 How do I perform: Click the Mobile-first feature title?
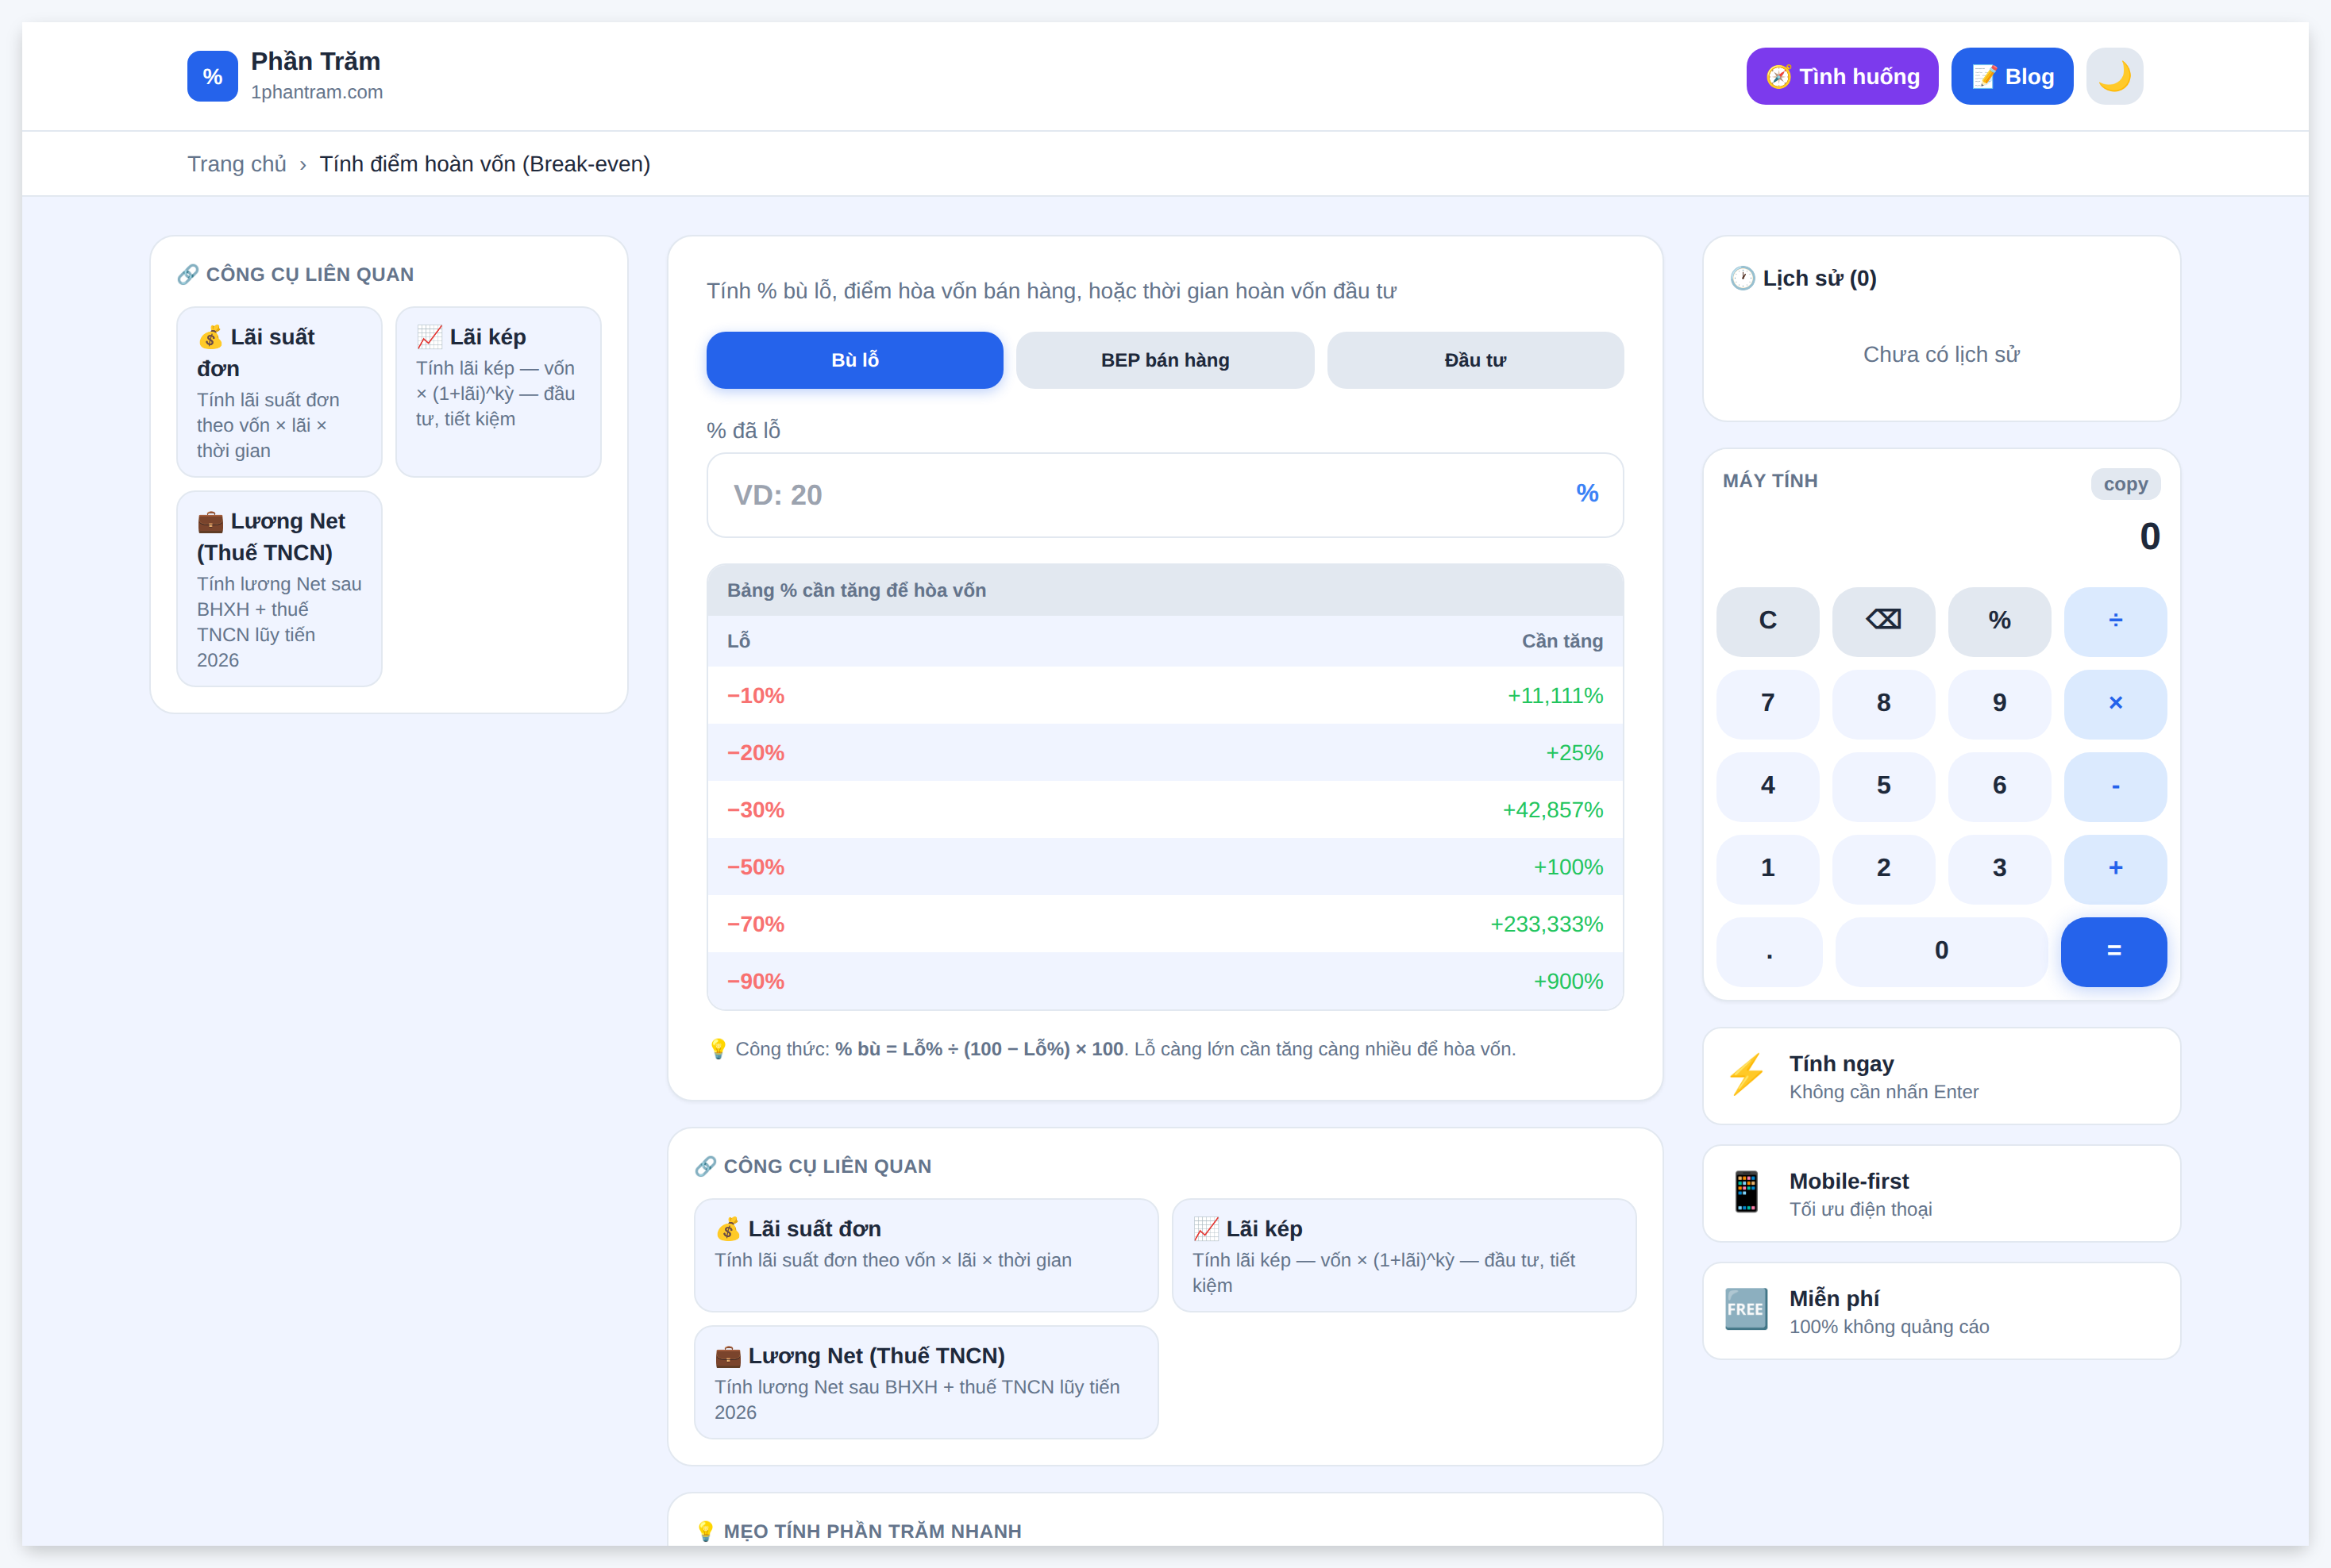1849,1181
